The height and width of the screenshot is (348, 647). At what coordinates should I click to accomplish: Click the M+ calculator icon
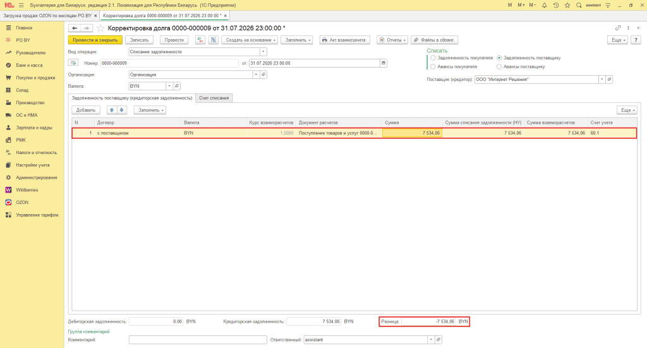pos(521,5)
